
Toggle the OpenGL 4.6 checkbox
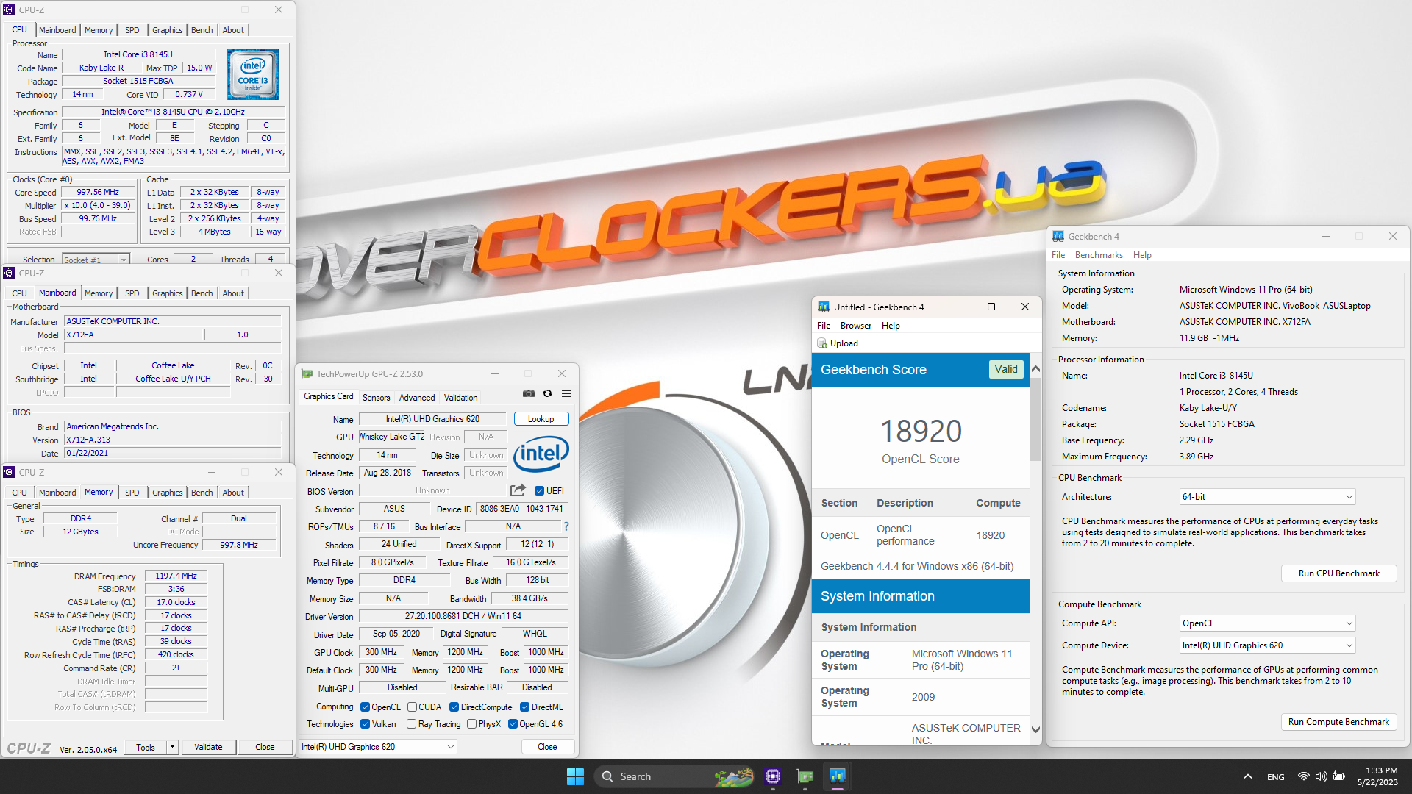[x=513, y=724]
